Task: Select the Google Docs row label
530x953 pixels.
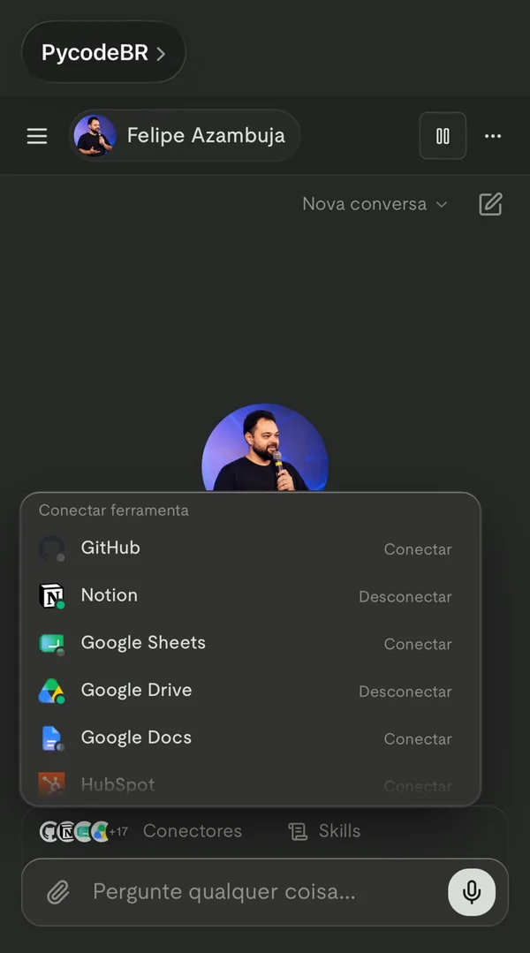Action: coord(136,737)
